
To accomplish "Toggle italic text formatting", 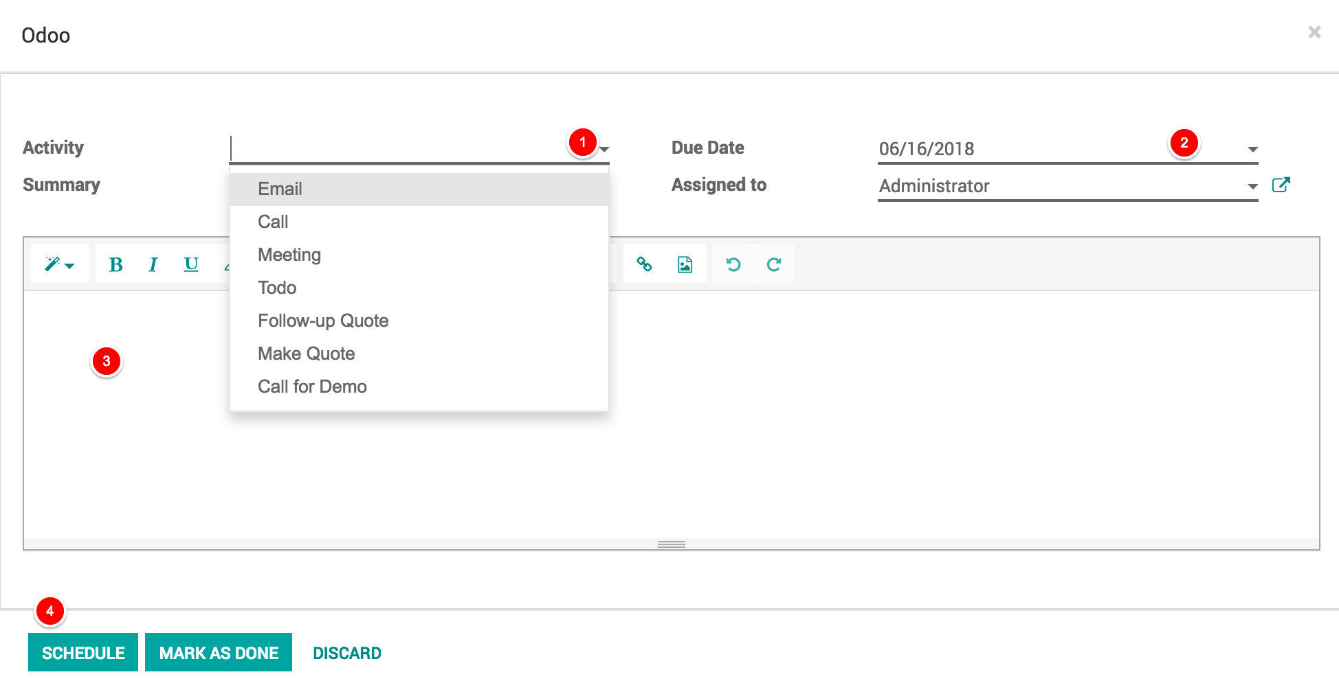I will pyautogui.click(x=153, y=264).
